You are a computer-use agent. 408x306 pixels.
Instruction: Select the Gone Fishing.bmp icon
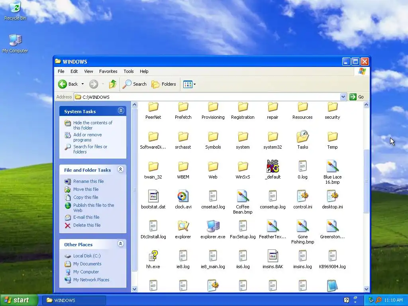coord(303,226)
